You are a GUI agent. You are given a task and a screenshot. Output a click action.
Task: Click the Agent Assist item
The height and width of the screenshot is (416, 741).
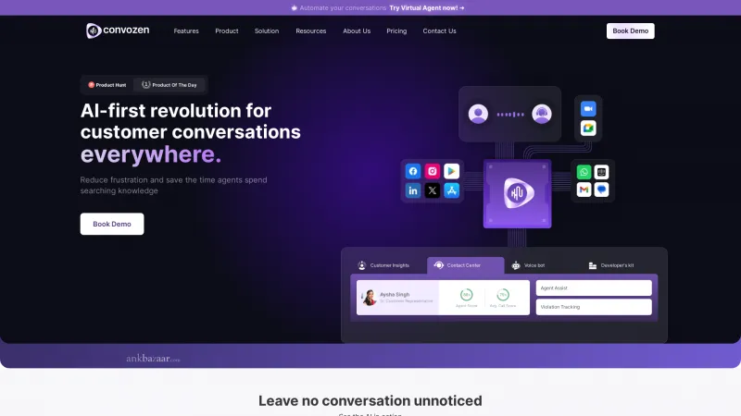point(594,288)
